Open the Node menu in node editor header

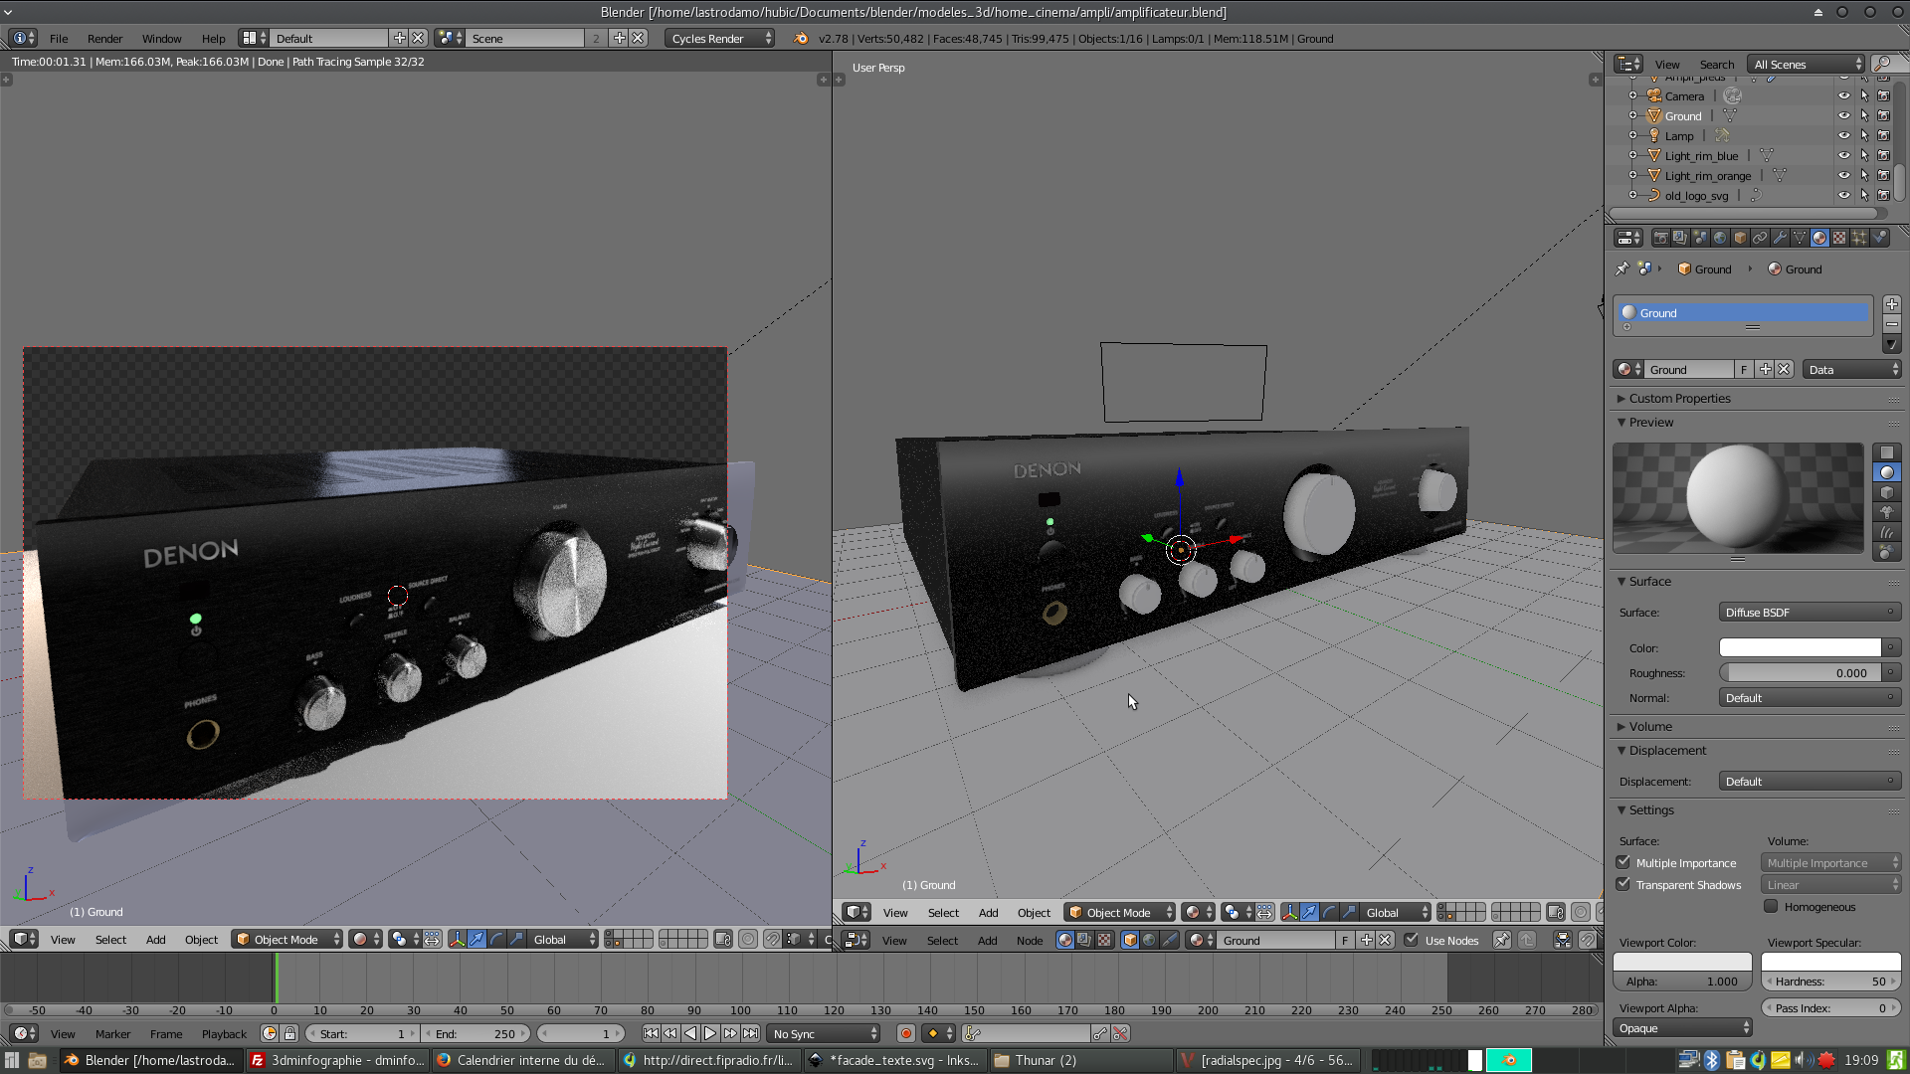pyautogui.click(x=1030, y=941)
